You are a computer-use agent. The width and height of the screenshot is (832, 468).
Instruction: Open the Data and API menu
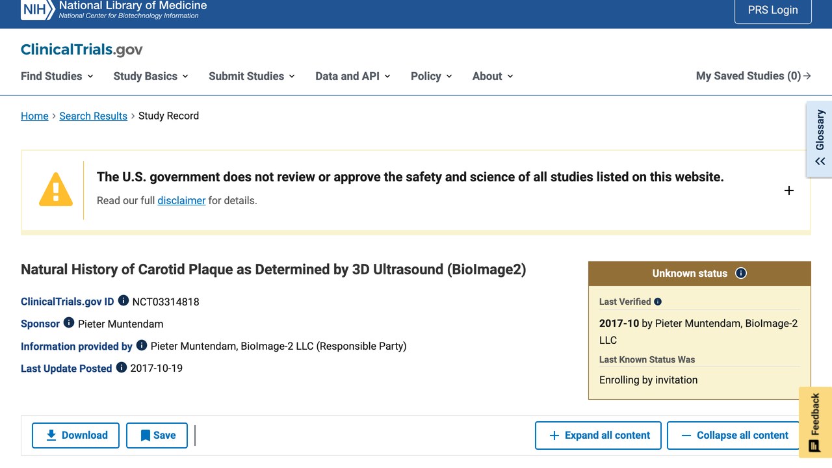pyautogui.click(x=353, y=76)
